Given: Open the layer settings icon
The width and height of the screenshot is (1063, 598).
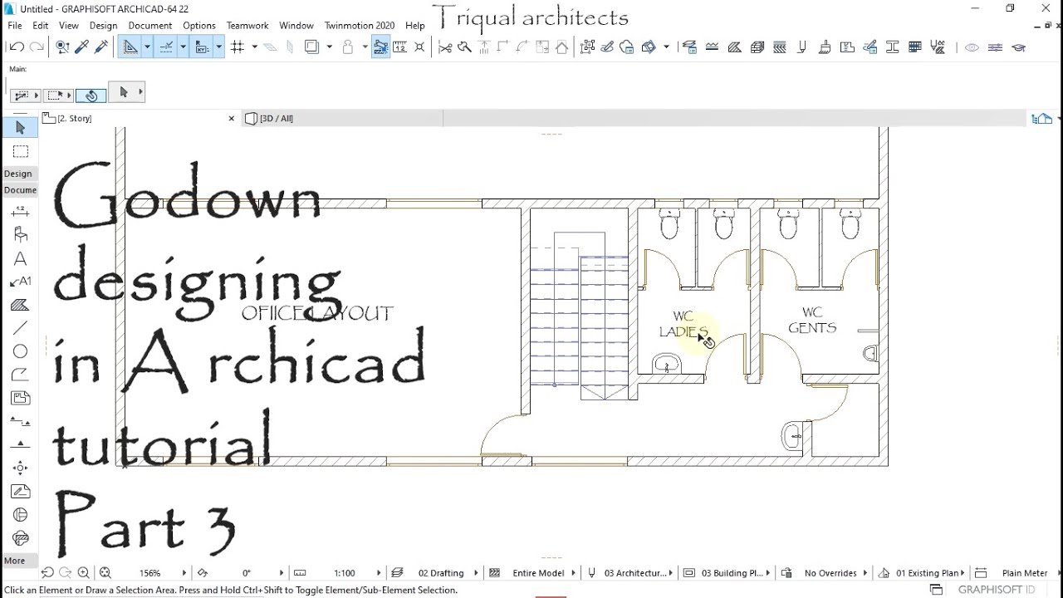Looking at the screenshot, I should [689, 47].
